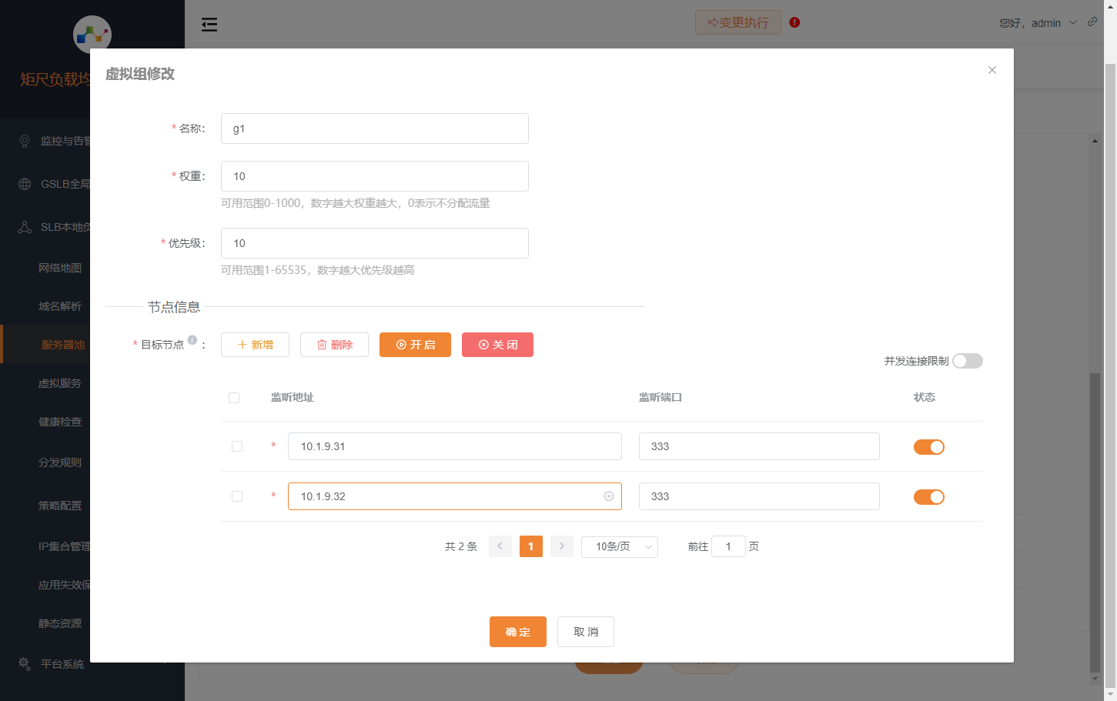The image size is (1117, 701).
Task: Open 服务器池 in the sidebar menu
Action: coord(63,345)
